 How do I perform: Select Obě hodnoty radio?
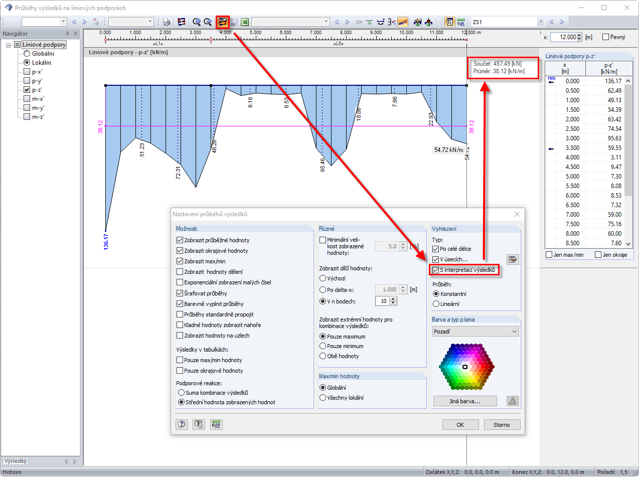[323, 356]
